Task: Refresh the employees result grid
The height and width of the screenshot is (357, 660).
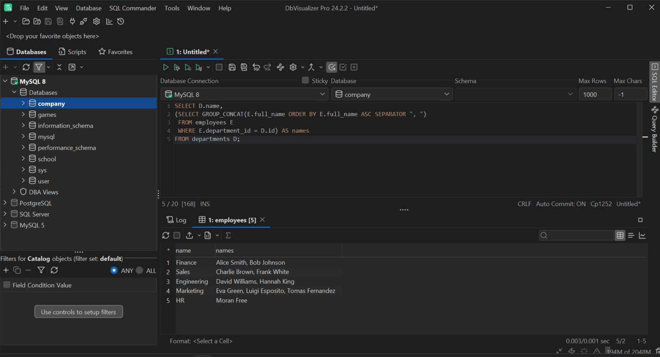Action: (166, 235)
